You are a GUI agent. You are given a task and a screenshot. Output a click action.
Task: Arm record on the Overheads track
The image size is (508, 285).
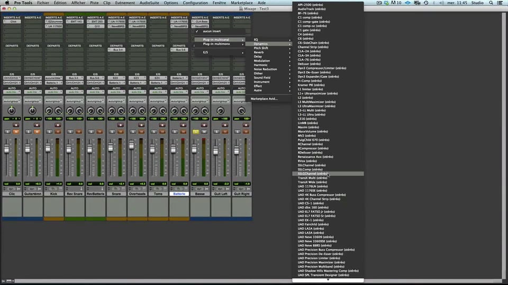141,125
